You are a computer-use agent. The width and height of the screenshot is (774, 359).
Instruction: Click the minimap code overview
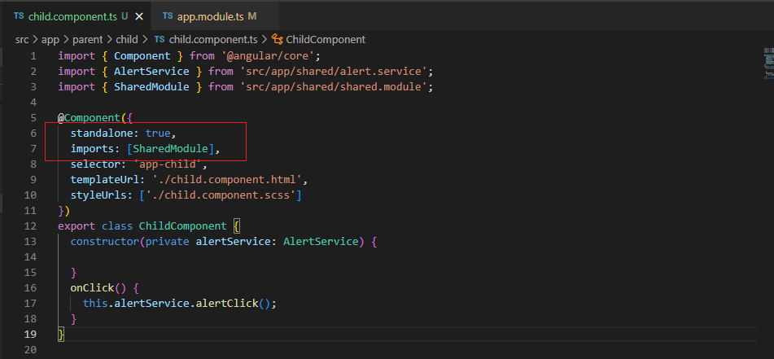pyautogui.click(x=769, y=63)
